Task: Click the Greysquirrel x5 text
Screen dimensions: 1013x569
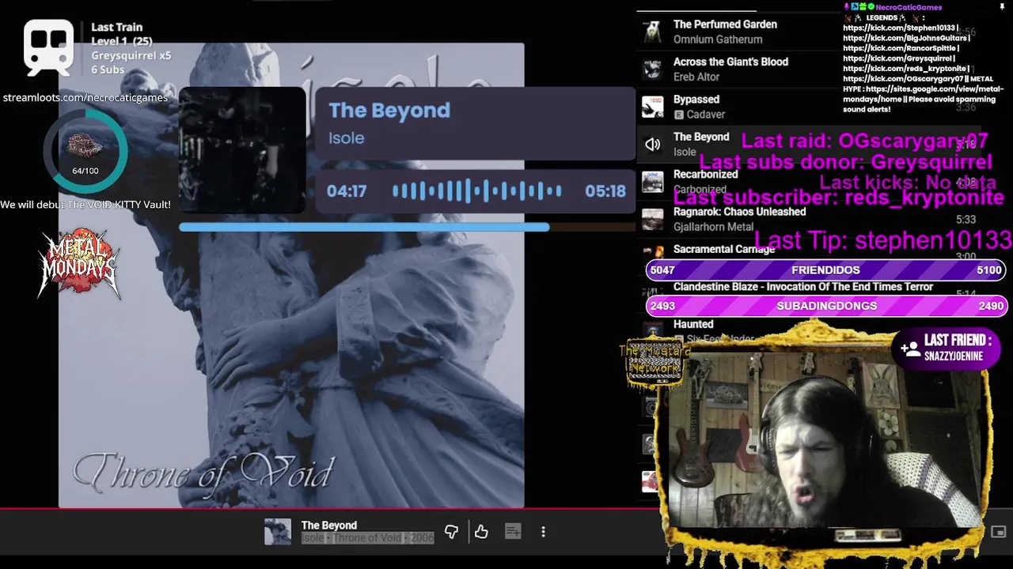Action: coord(131,55)
